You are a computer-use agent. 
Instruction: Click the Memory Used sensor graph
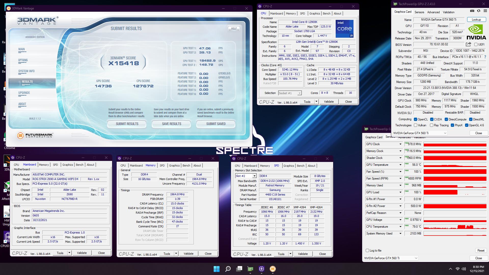tap(455, 185)
